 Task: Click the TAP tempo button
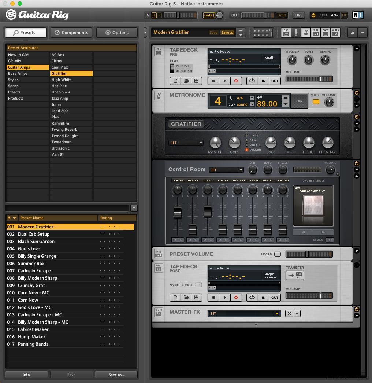coord(299,101)
